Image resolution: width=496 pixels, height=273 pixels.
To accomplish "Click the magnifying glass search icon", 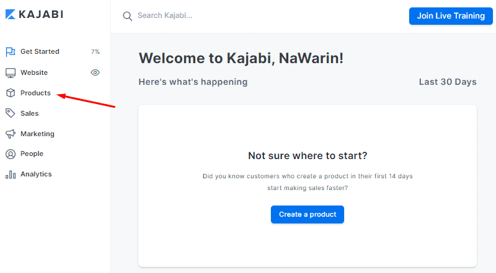I will tap(128, 16).
